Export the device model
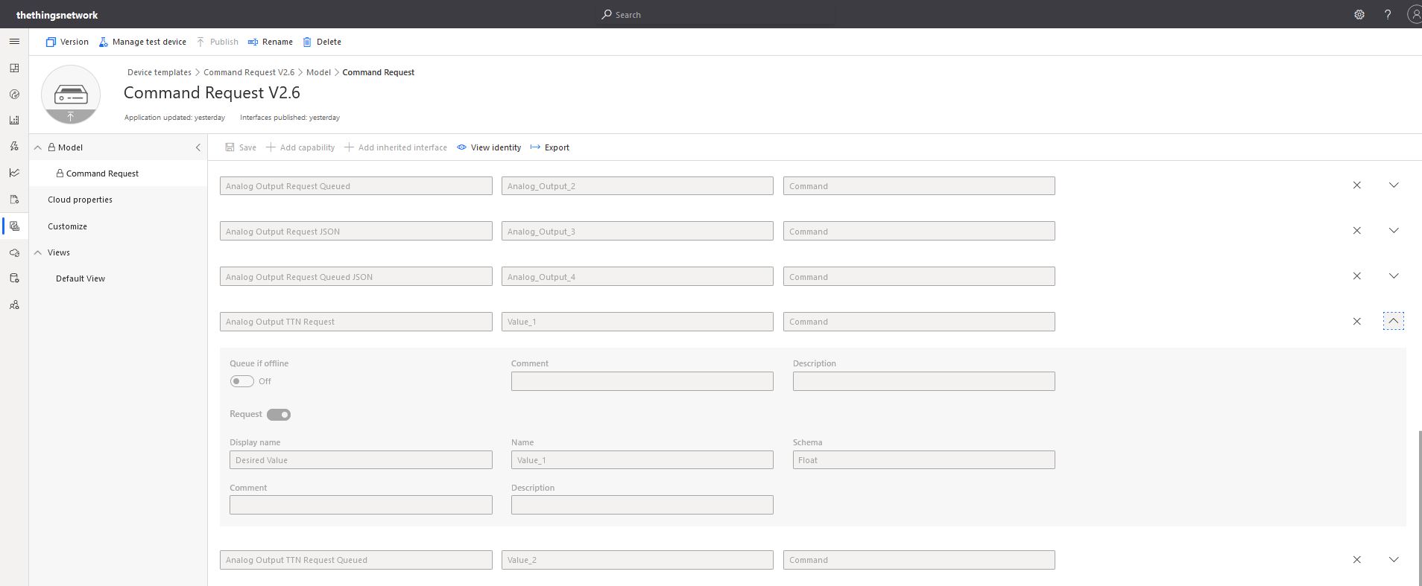Image resolution: width=1422 pixels, height=586 pixels. coord(550,147)
